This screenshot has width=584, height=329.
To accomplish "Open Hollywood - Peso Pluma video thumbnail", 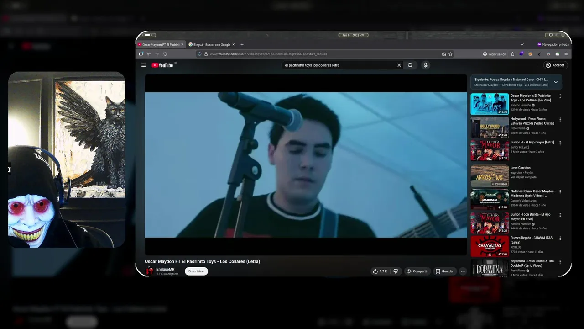I will pyautogui.click(x=490, y=127).
